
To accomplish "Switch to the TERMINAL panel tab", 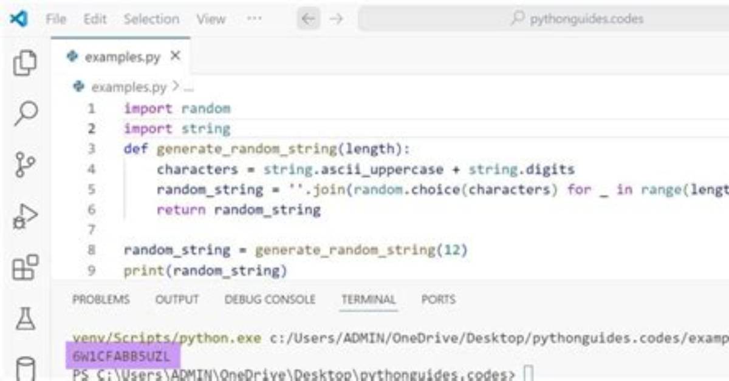I will pyautogui.click(x=368, y=300).
